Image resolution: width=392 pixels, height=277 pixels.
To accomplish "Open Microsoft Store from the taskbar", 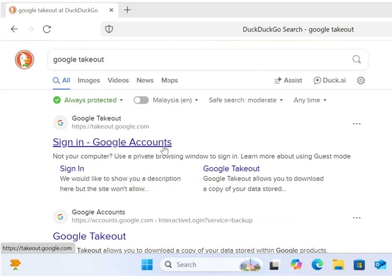I will (359, 265).
